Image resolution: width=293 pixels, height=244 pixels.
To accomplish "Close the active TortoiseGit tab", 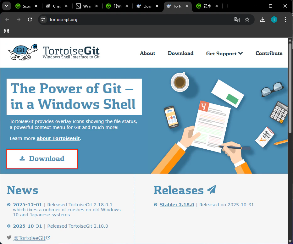I will [187, 6].
